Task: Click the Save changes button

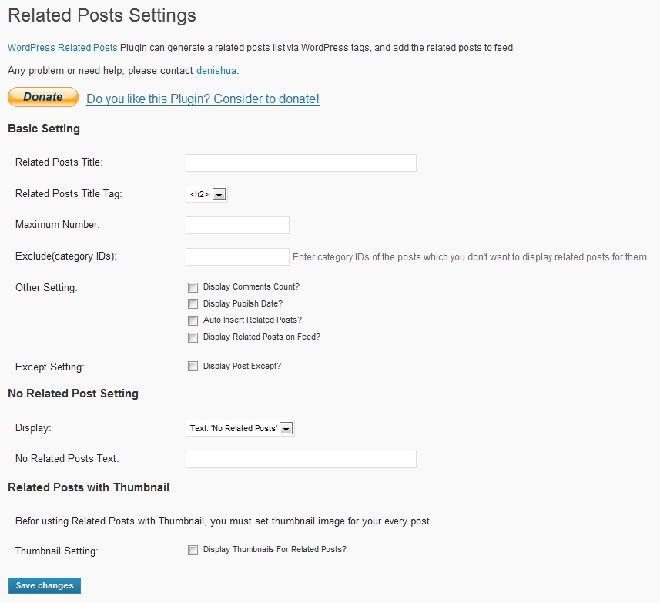Action: [45, 586]
